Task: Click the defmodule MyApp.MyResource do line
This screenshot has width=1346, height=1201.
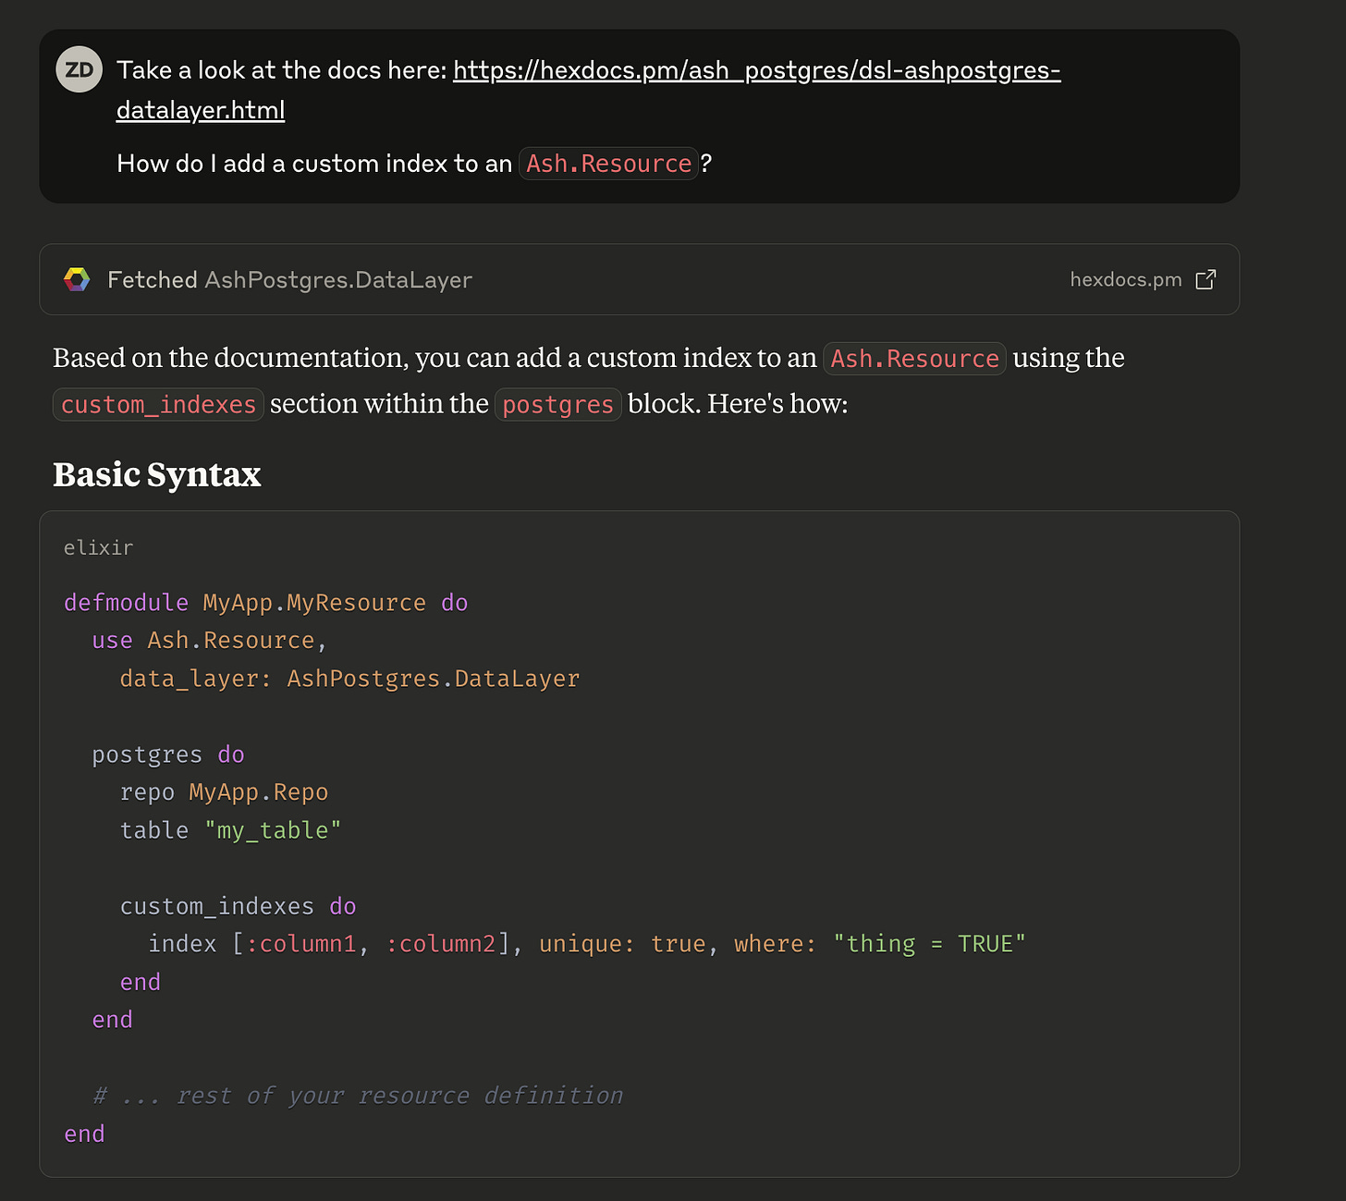Action: pyautogui.click(x=266, y=603)
